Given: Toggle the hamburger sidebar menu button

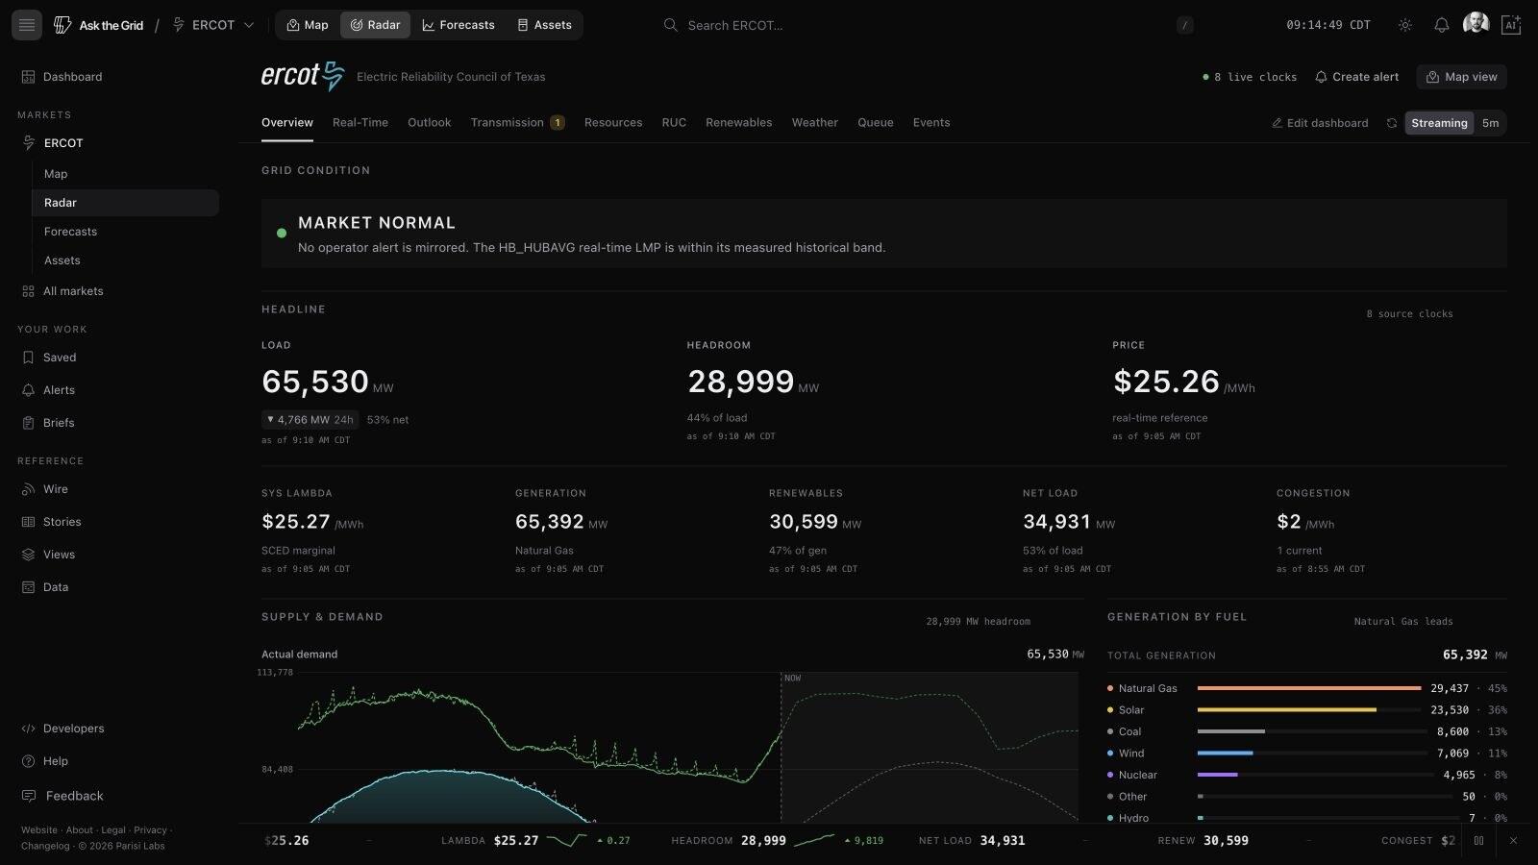Looking at the screenshot, I should (27, 25).
